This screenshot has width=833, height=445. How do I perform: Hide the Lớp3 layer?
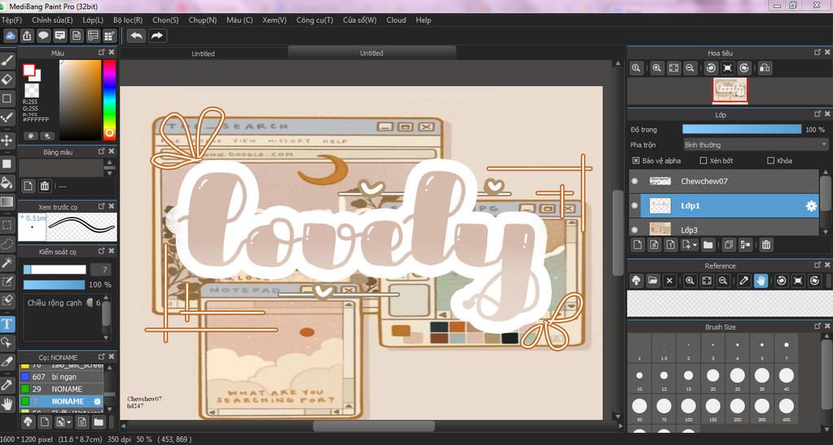(635, 230)
